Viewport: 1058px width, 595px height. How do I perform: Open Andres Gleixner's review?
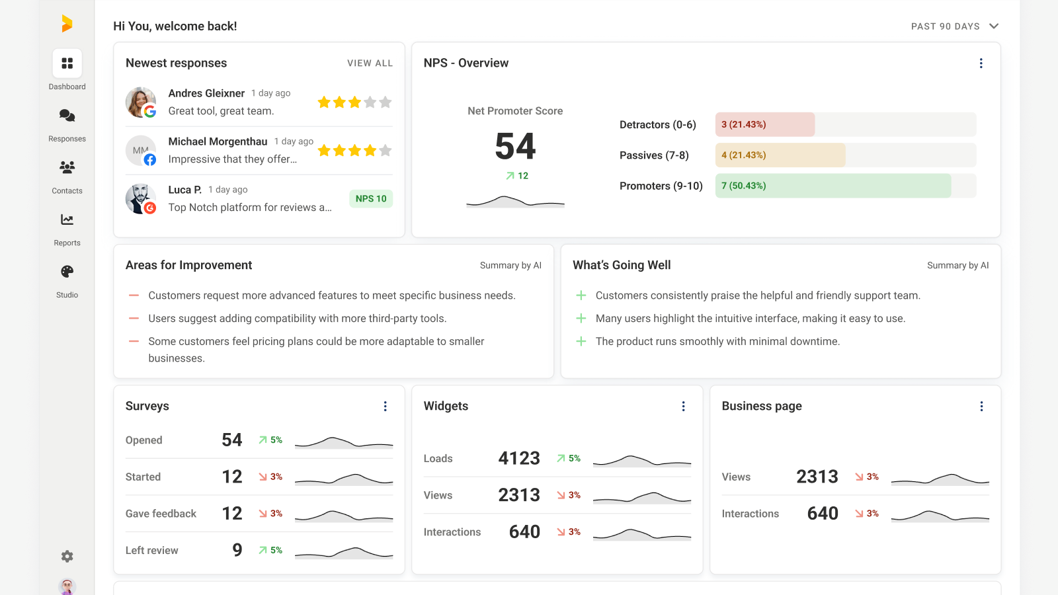[229, 102]
